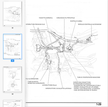Click the INTERRUTTORE CAVALLETTO LATERALE label
This screenshot has height=107, width=108.
pos(58,88)
